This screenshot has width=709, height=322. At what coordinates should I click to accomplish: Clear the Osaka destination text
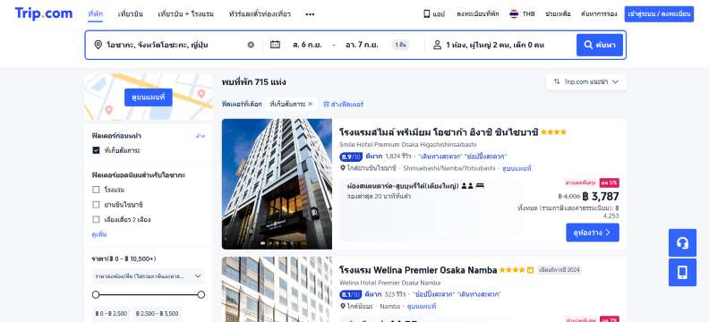point(251,45)
